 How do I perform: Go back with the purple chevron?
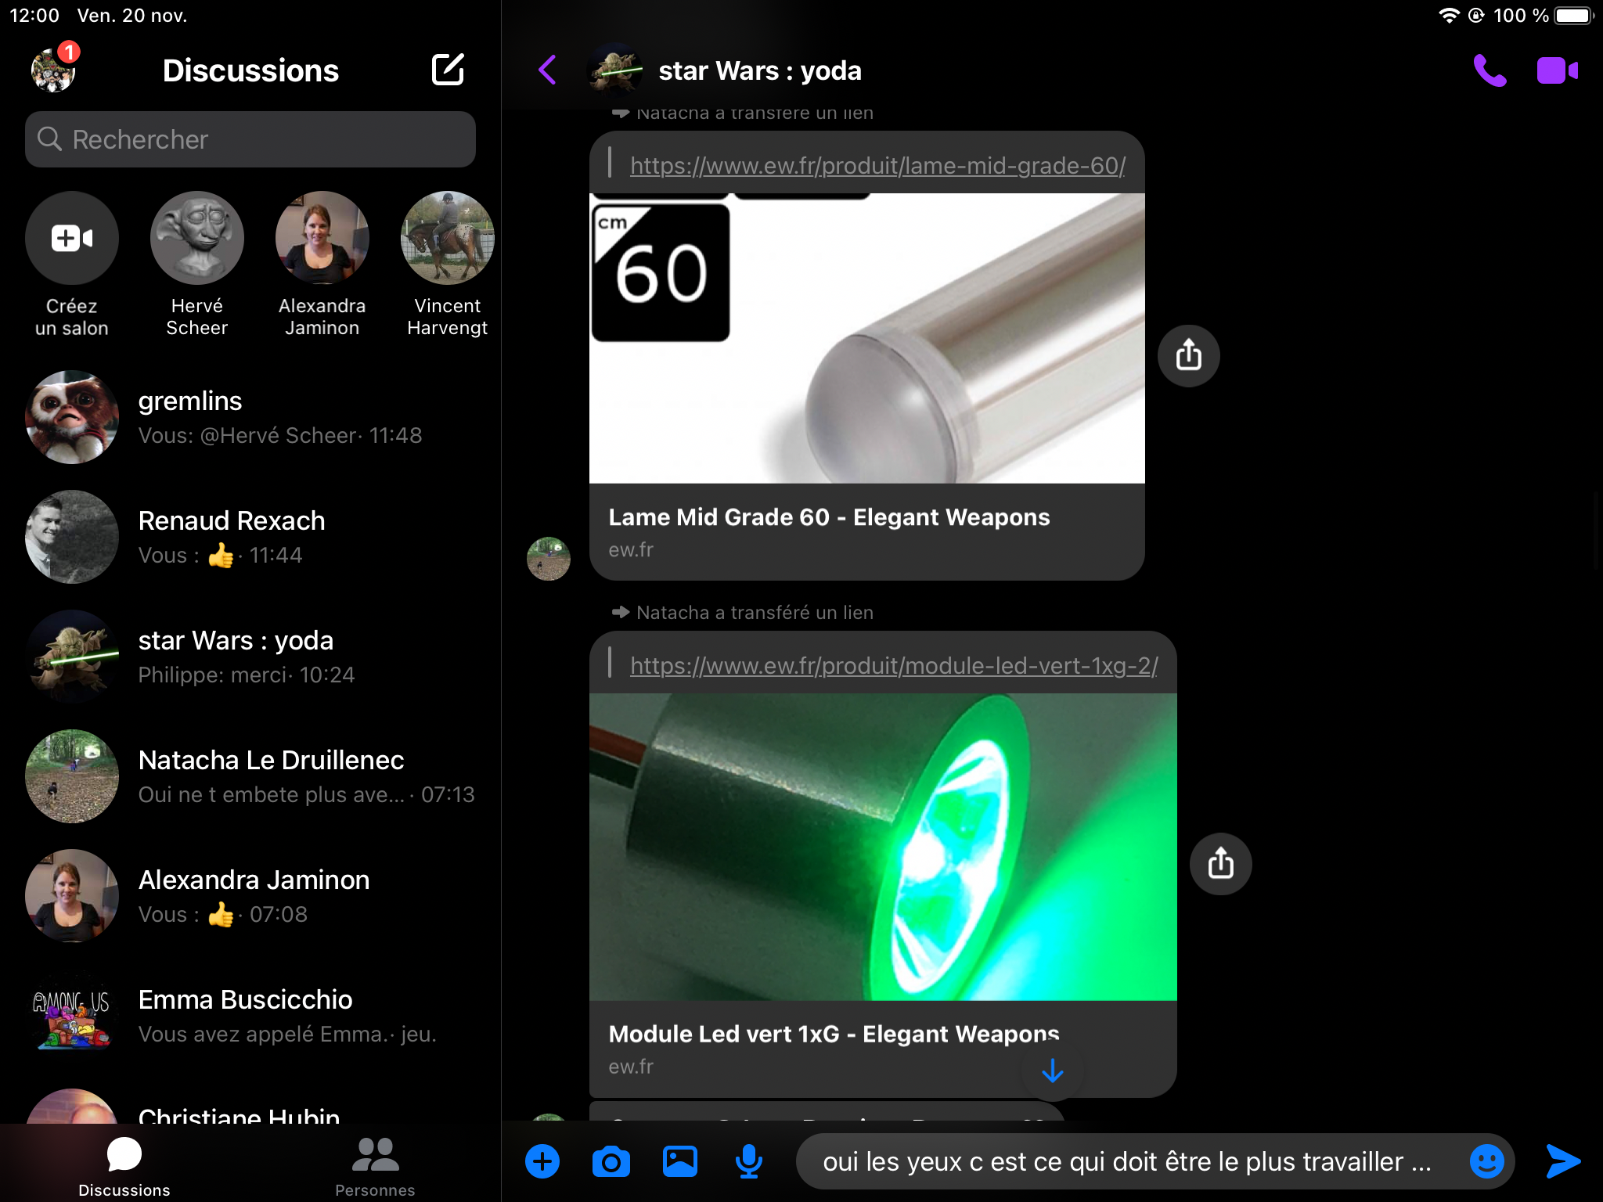coord(548,70)
